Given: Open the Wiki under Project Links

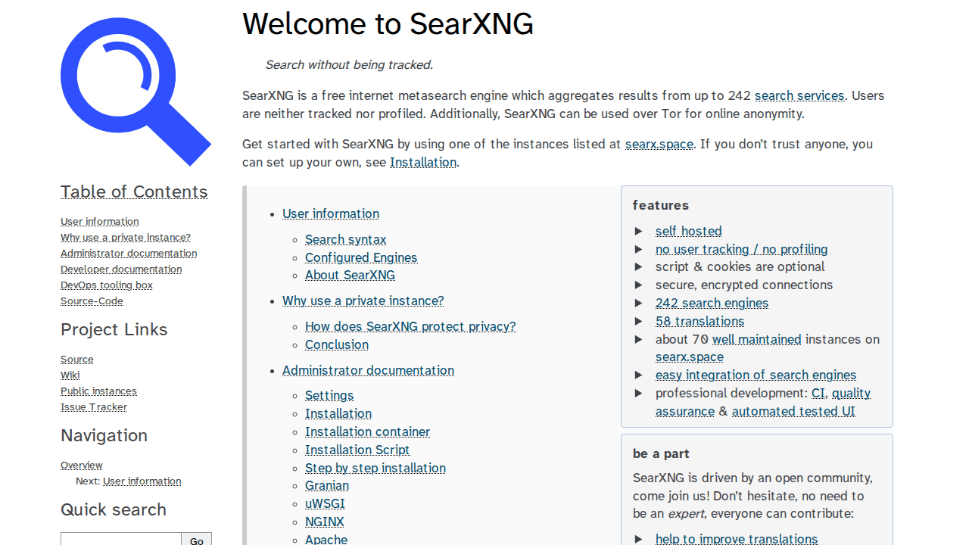Looking at the screenshot, I should pyautogui.click(x=70, y=375).
